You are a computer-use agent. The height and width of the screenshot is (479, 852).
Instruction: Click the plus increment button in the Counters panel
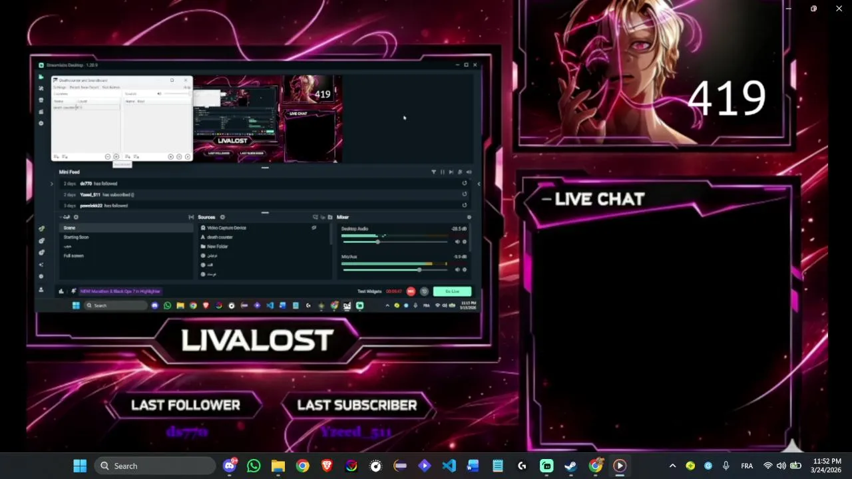(x=116, y=157)
